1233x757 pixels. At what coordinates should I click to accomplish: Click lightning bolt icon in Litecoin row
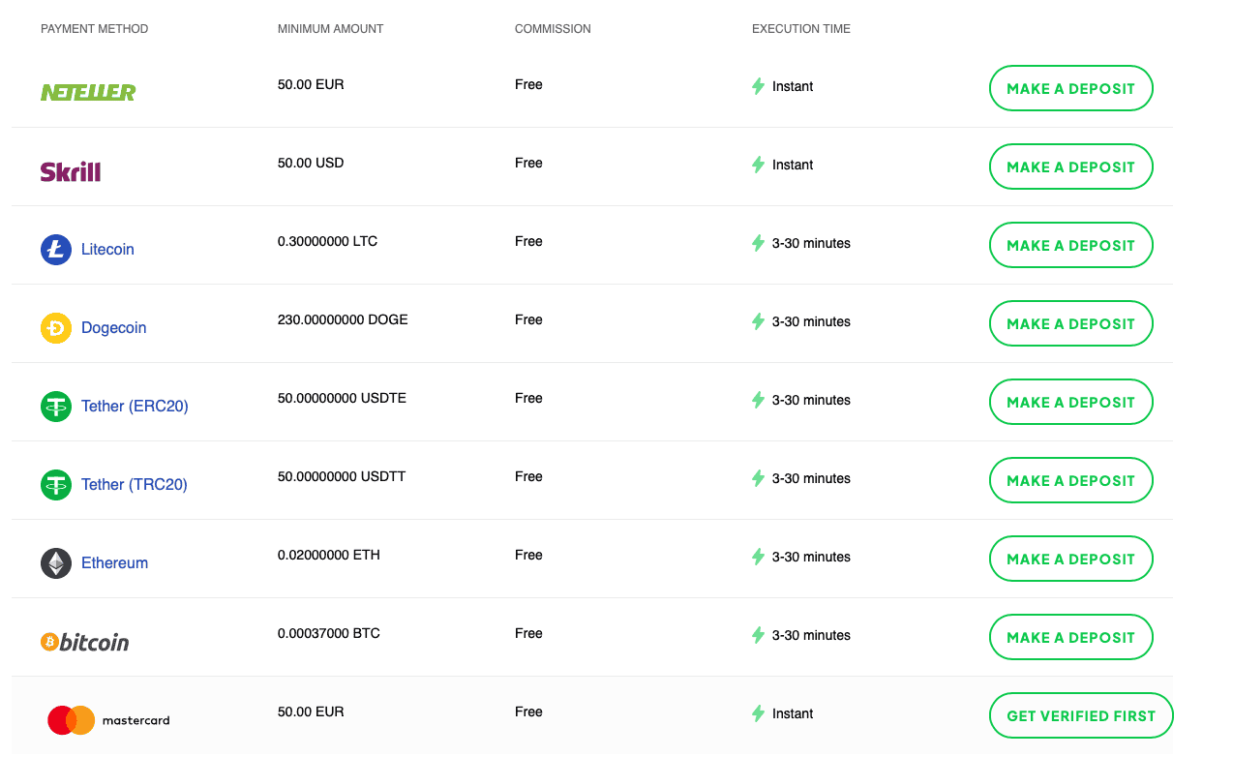(759, 243)
